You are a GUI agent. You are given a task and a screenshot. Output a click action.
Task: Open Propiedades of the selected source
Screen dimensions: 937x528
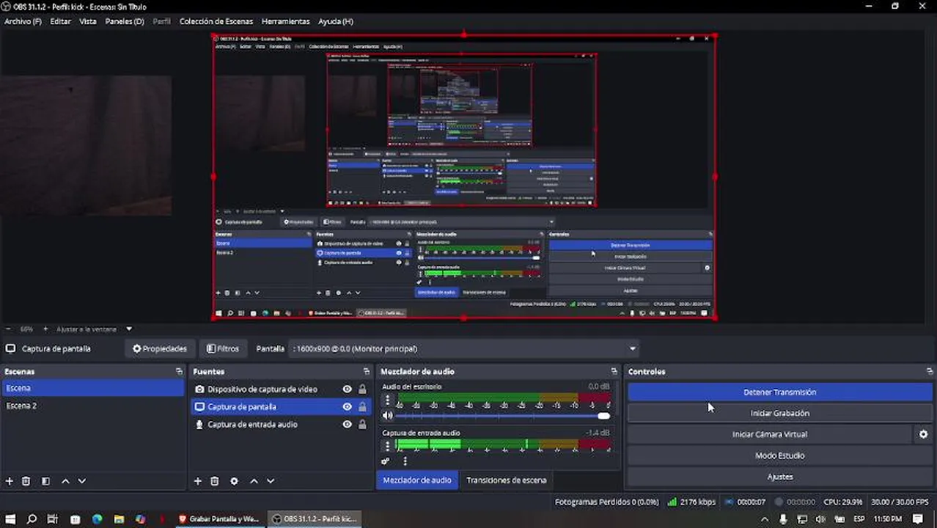point(160,349)
